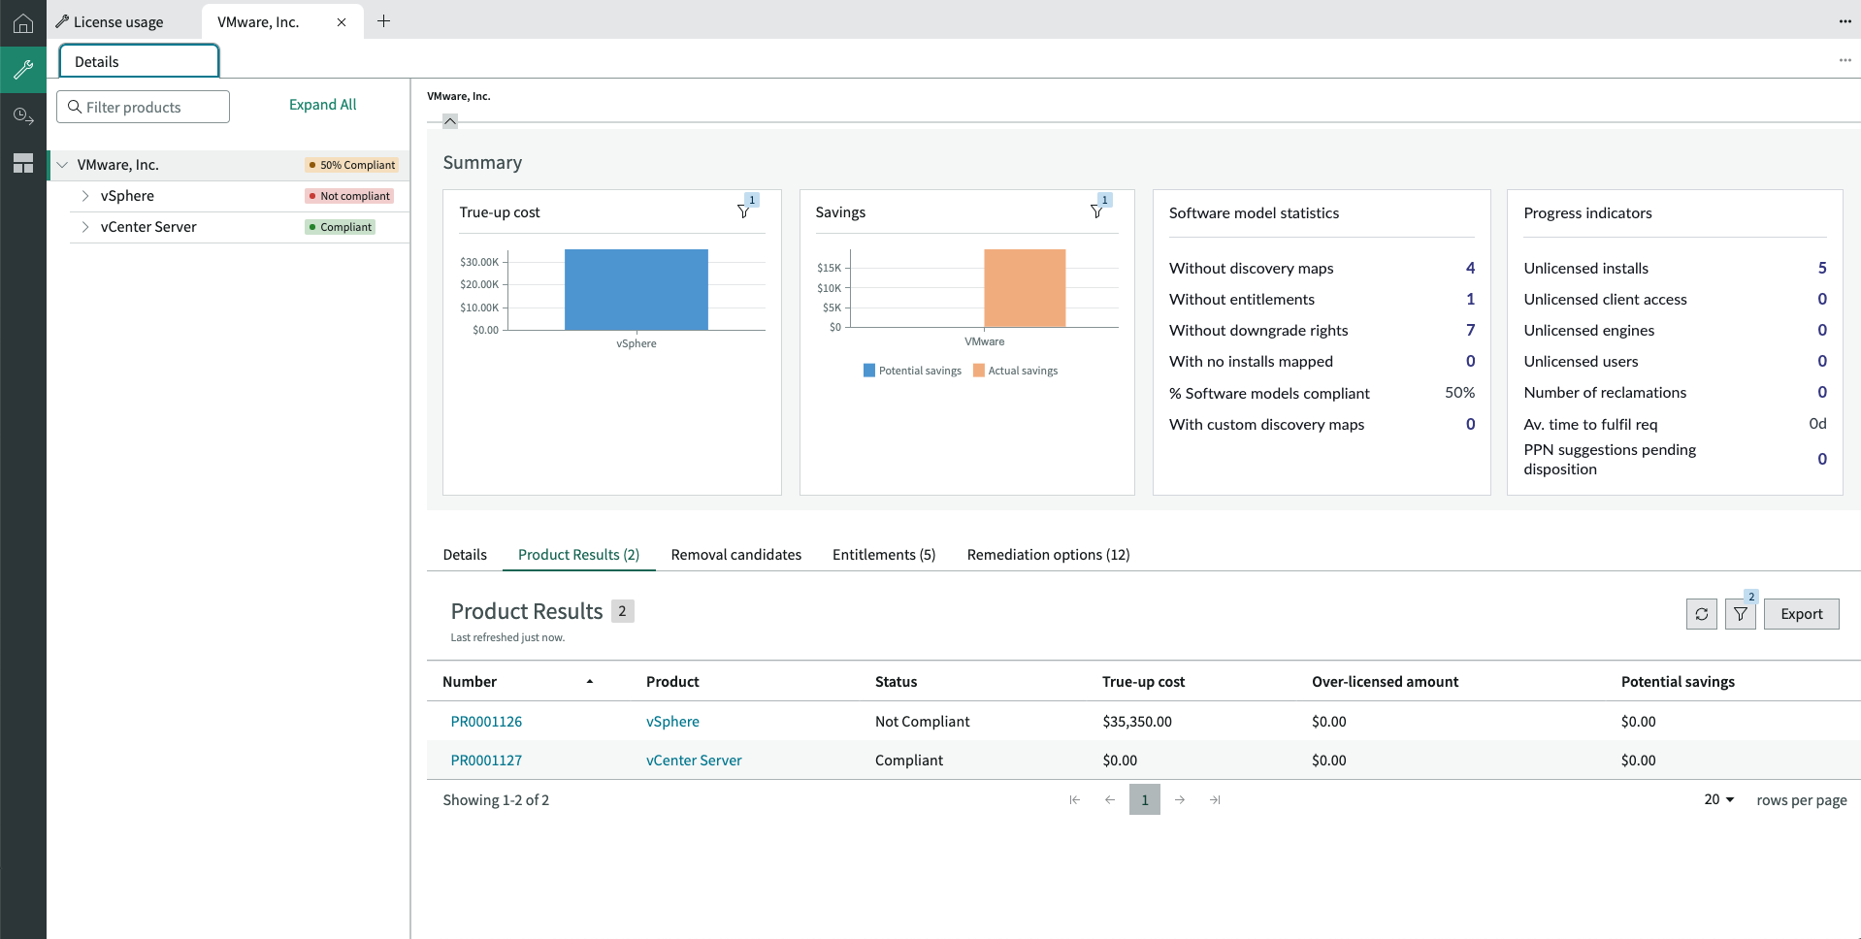This screenshot has width=1861, height=939.
Task: Close the VMware, Inc. tab
Action: click(342, 22)
